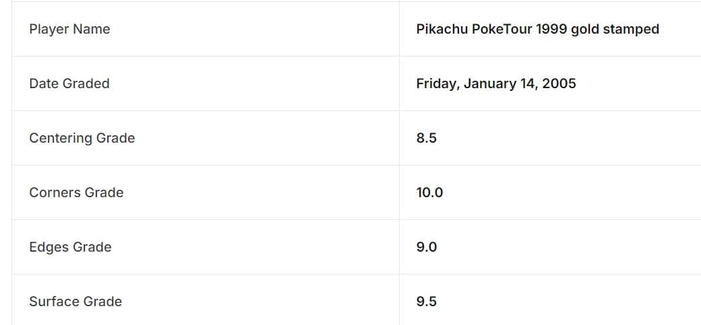Screen dimensions: 701x325
Task: Select the 8.5 centering grade value
Action: 427,138
